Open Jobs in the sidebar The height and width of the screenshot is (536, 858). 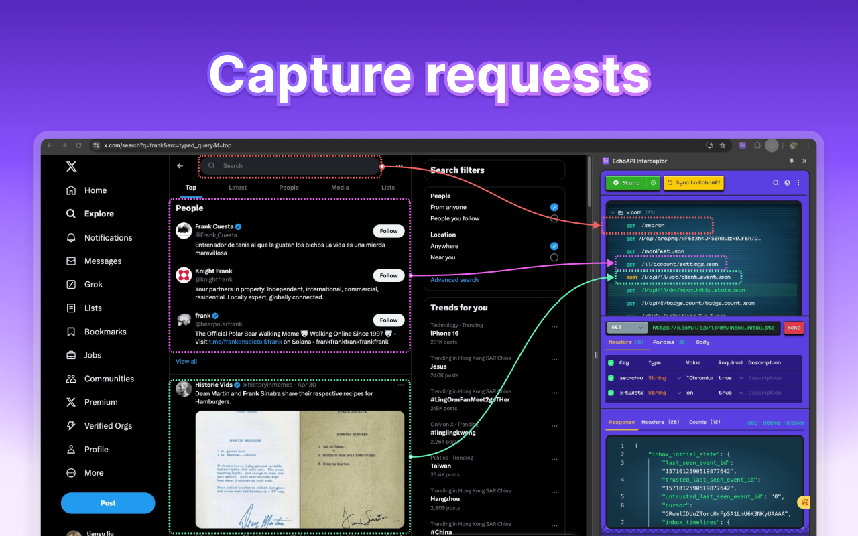point(84,355)
